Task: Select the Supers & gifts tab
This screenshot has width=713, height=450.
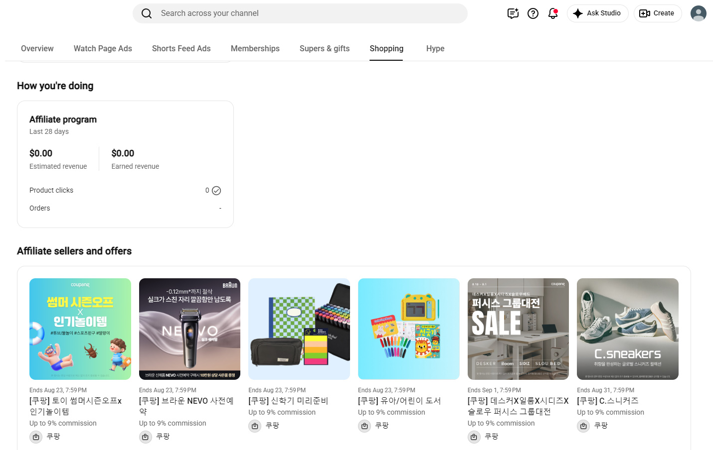Action: pos(325,48)
